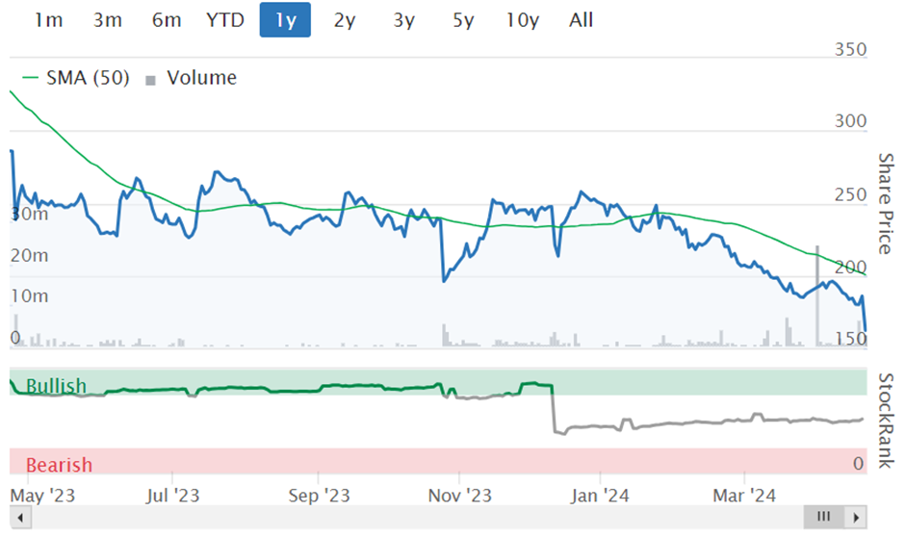Switch chart to 6m range
Viewport: 905px width, 537px height.
167,20
